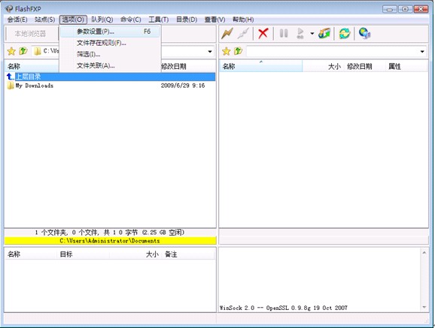435x328 pixels.
Task: Open the 工具(T) menu
Action: (158, 20)
